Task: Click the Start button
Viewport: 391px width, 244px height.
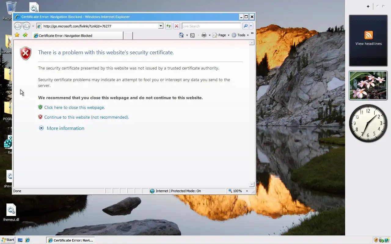Action: [x=8, y=240]
